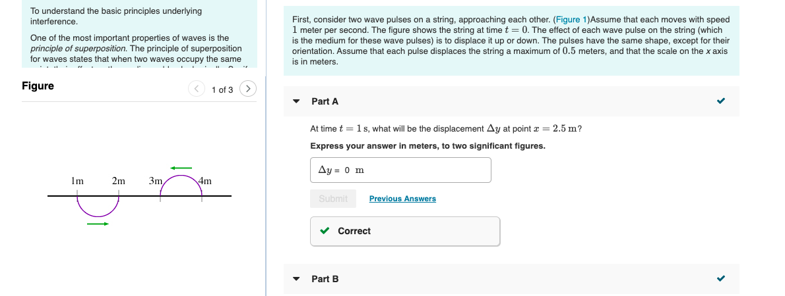785x296 pixels.
Task: Collapse the Part B section
Action: pyautogui.click(x=297, y=279)
